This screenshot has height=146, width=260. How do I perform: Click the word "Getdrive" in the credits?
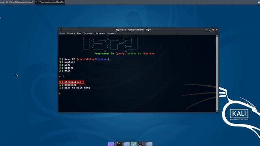(148, 54)
